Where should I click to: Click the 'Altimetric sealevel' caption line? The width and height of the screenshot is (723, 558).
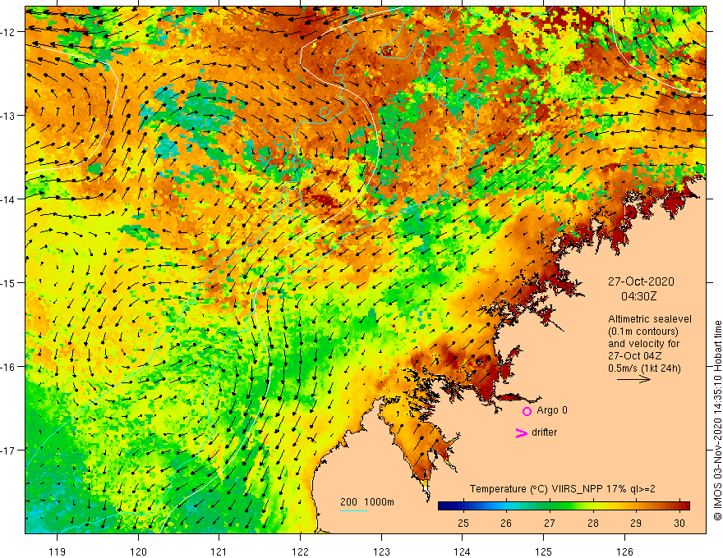[x=650, y=319]
